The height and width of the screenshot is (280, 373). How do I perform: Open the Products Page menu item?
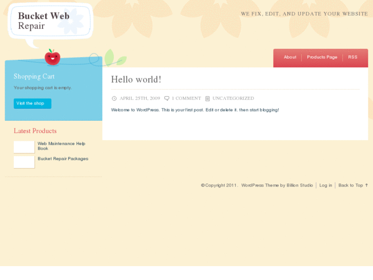coord(322,57)
